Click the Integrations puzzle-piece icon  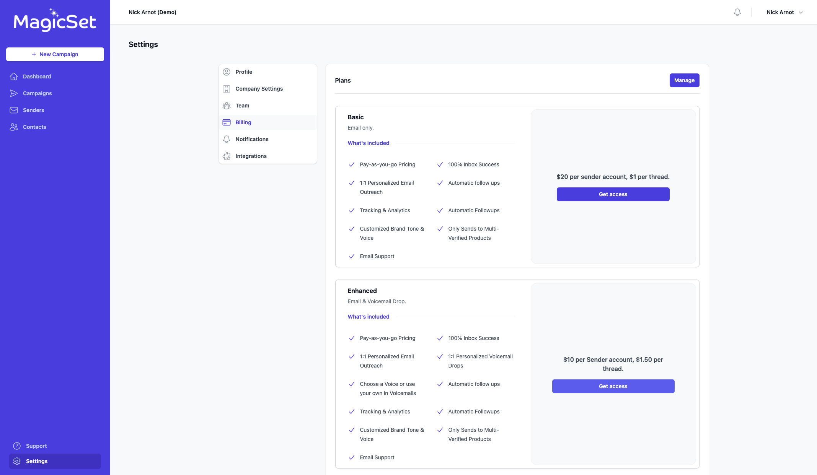pos(227,156)
